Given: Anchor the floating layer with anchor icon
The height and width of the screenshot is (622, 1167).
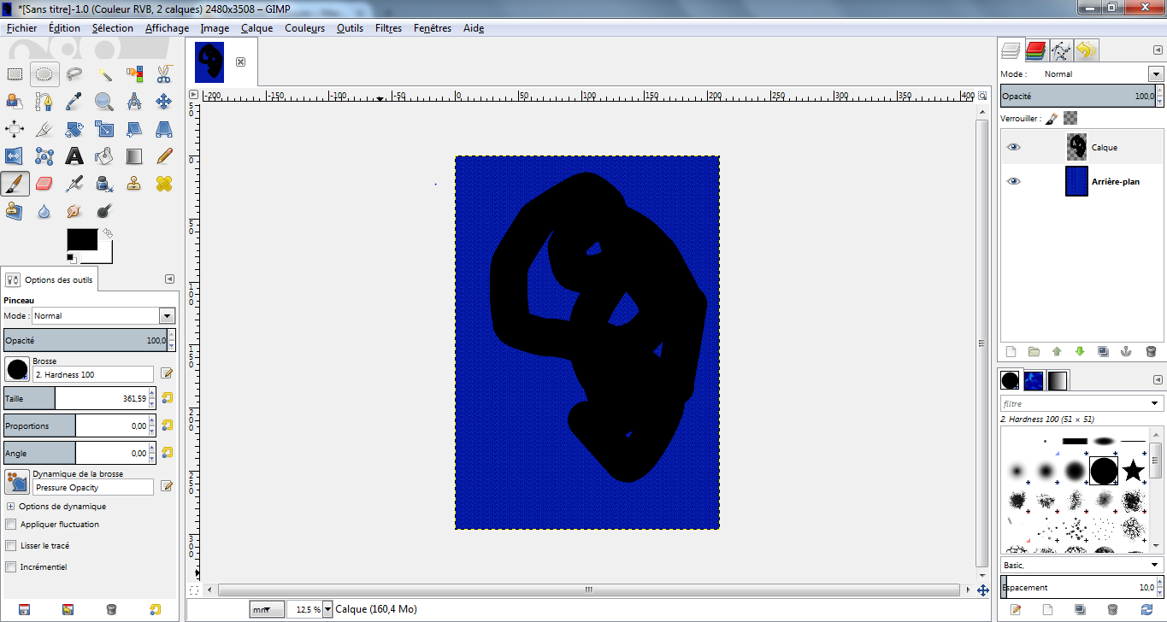Looking at the screenshot, I should click(1126, 351).
